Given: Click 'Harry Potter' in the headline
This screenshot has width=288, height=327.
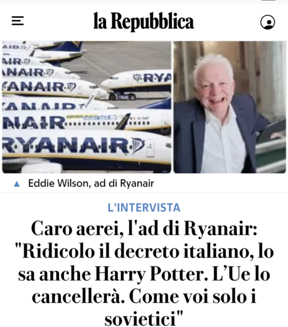Looking at the screenshot, I should pos(151,274).
